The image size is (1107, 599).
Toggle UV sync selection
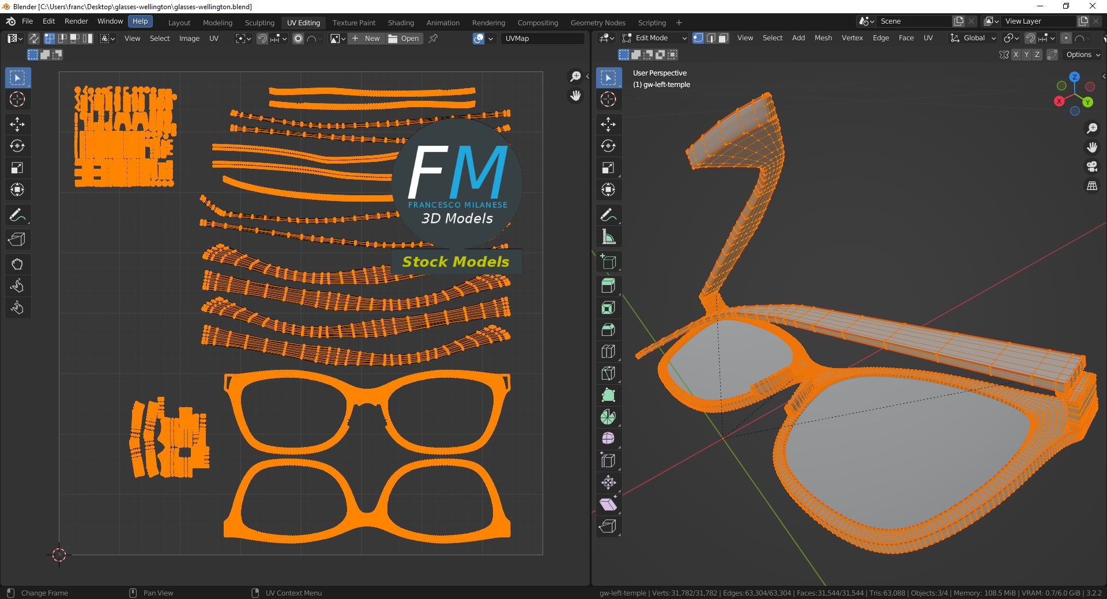[x=34, y=39]
